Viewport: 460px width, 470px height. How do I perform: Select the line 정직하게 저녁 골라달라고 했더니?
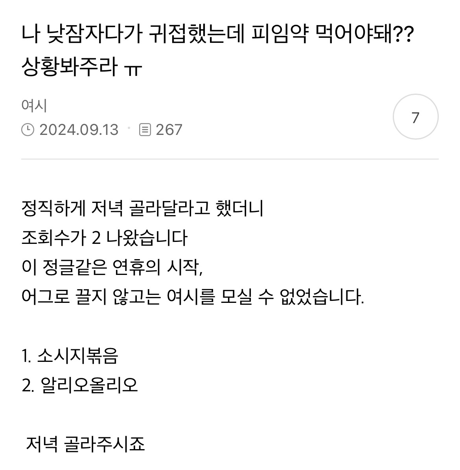[x=142, y=208]
